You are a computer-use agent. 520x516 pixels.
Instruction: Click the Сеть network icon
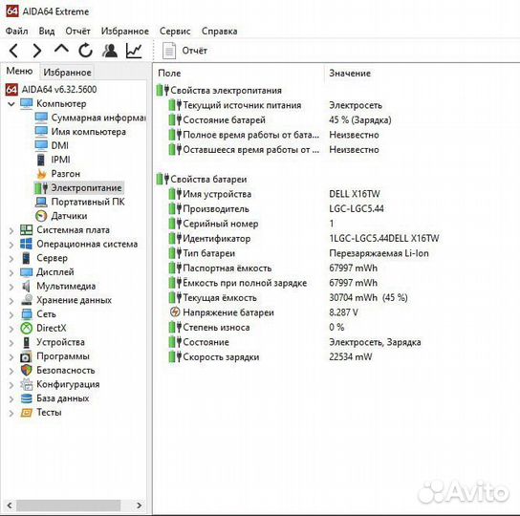click(26, 314)
